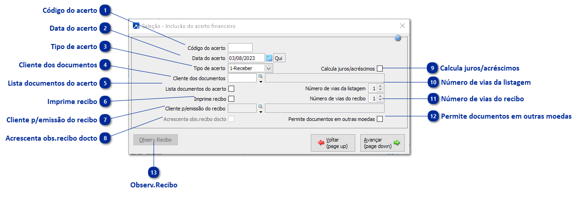Click Cliente p/emissão do recibo code field

pyautogui.click(x=242, y=108)
